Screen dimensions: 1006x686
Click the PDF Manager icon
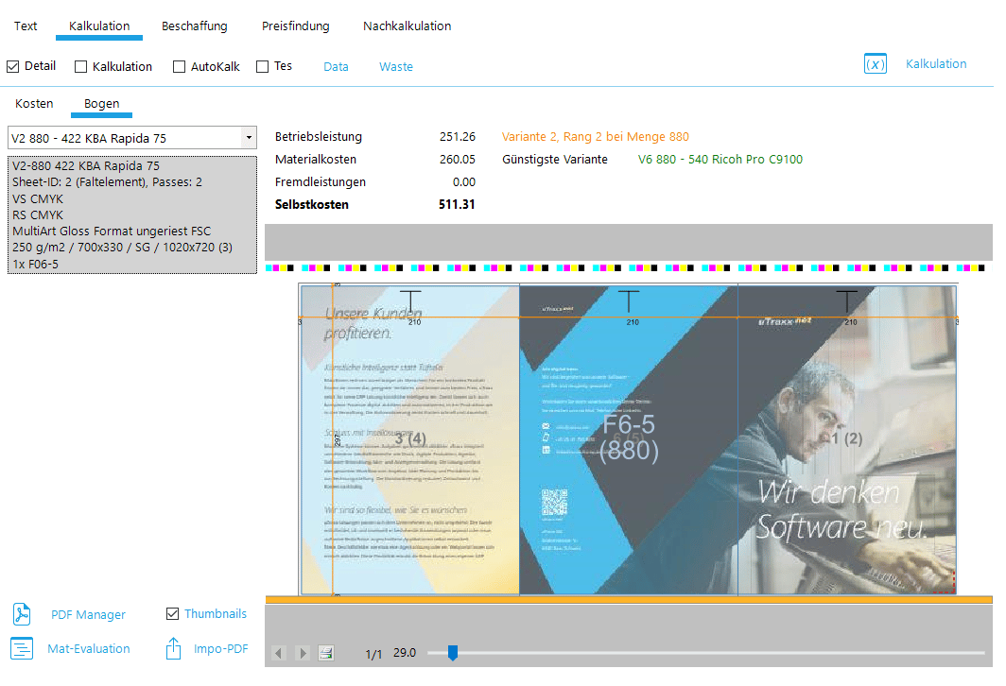22,614
